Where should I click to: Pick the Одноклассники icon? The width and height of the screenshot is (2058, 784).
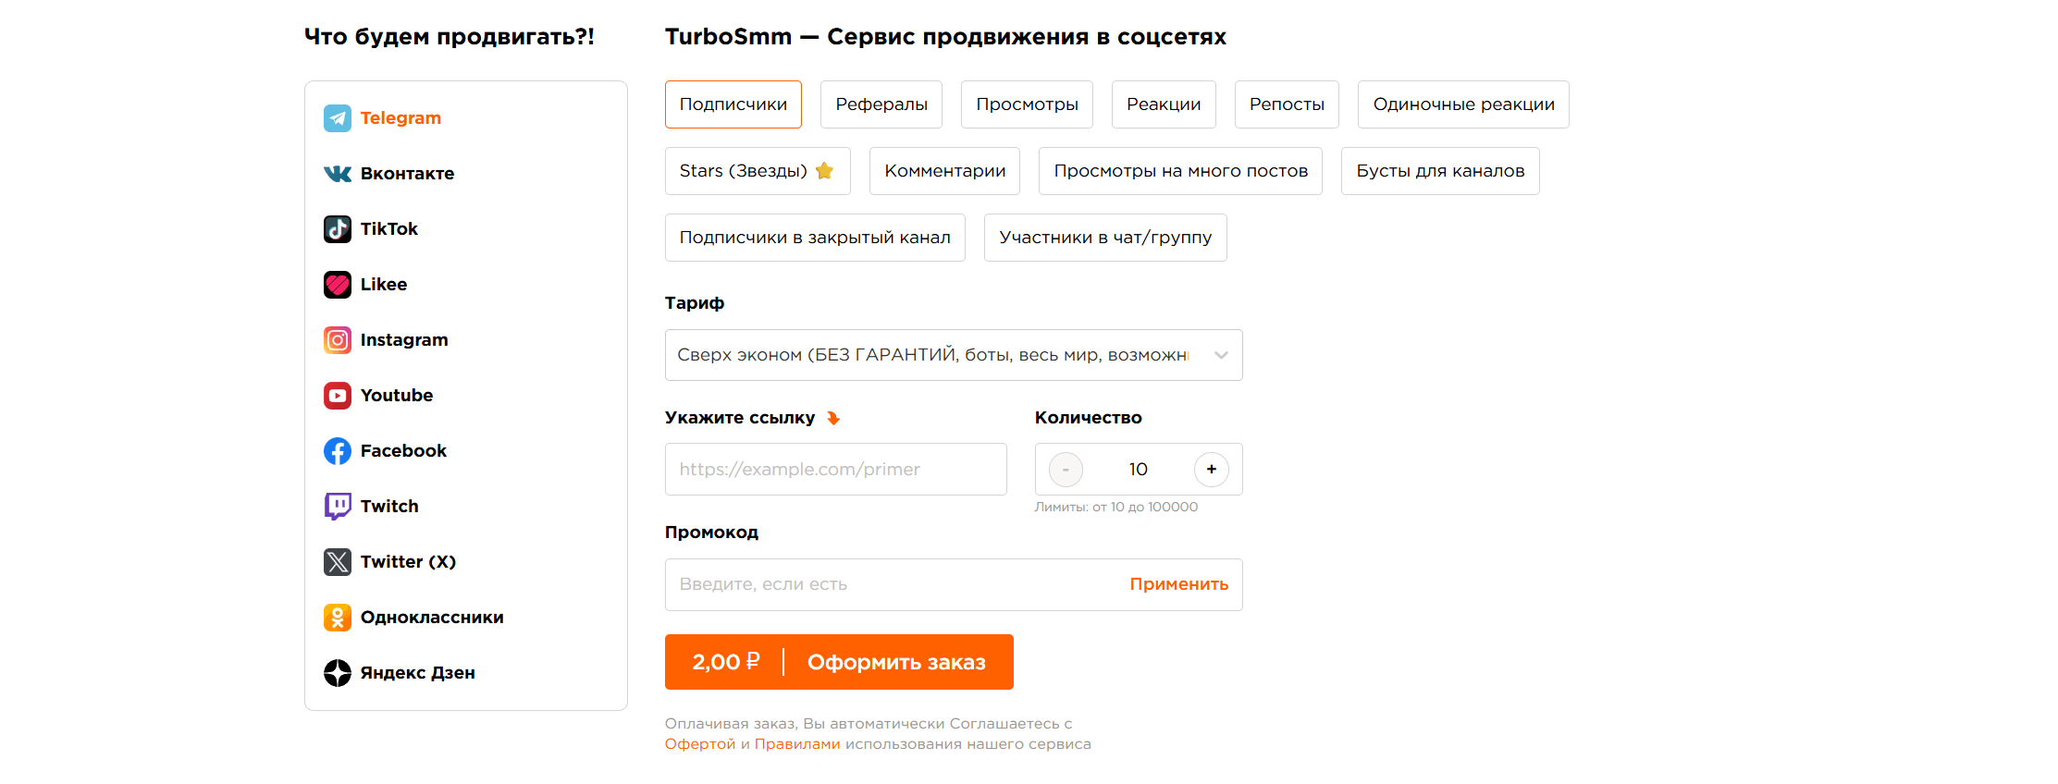pyautogui.click(x=338, y=618)
